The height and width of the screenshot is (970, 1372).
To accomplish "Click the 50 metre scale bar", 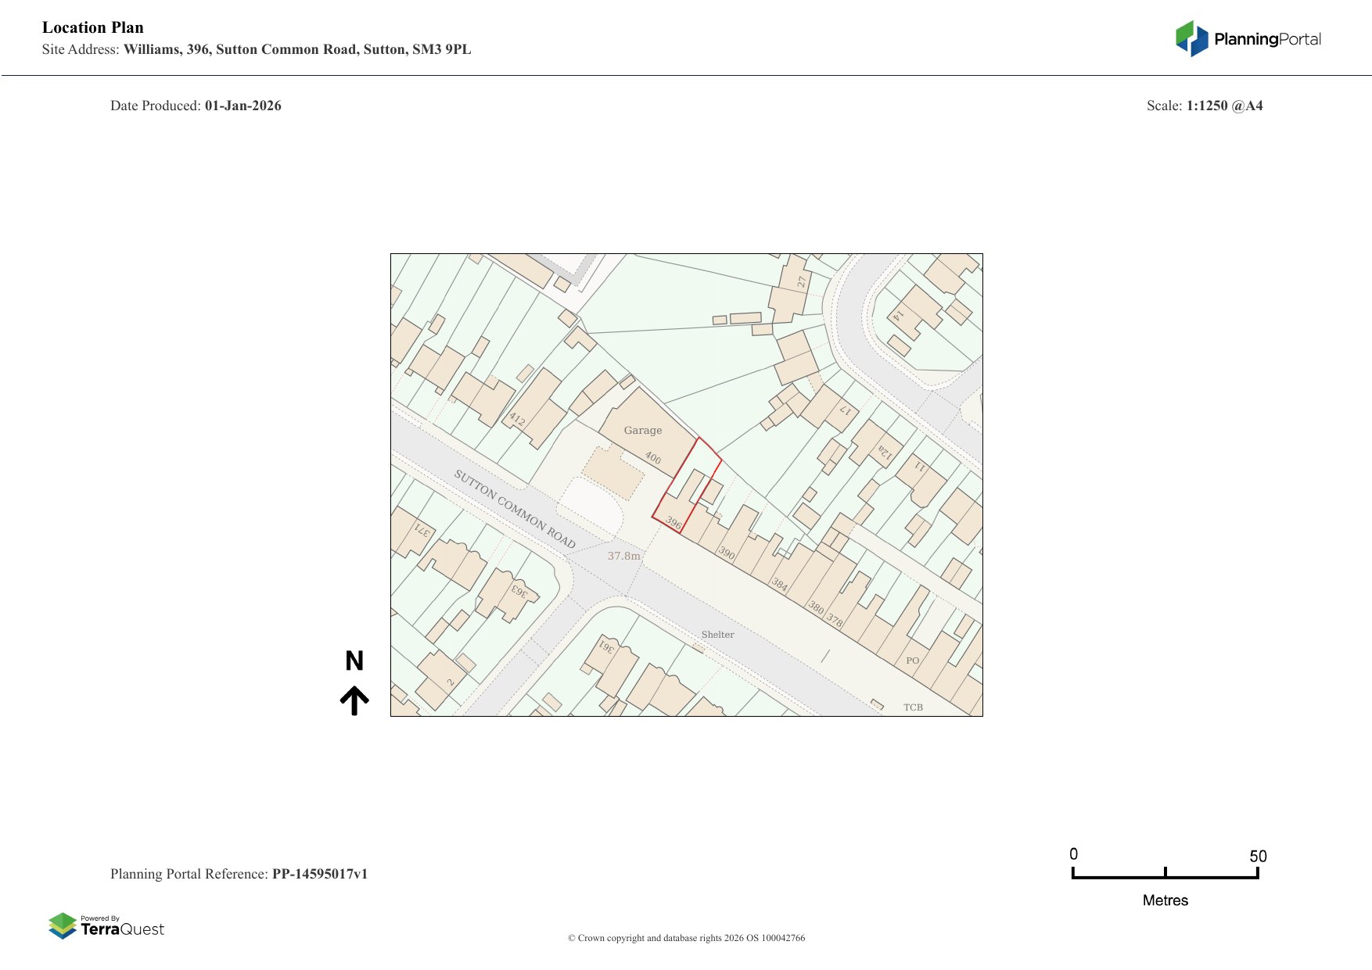I will (x=1165, y=875).
